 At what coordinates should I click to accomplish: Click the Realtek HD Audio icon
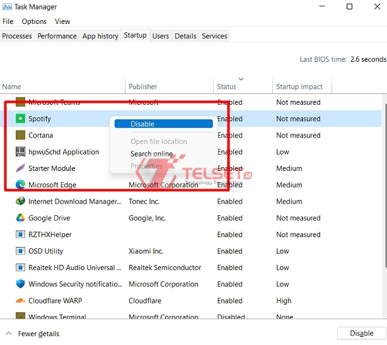[20, 268]
